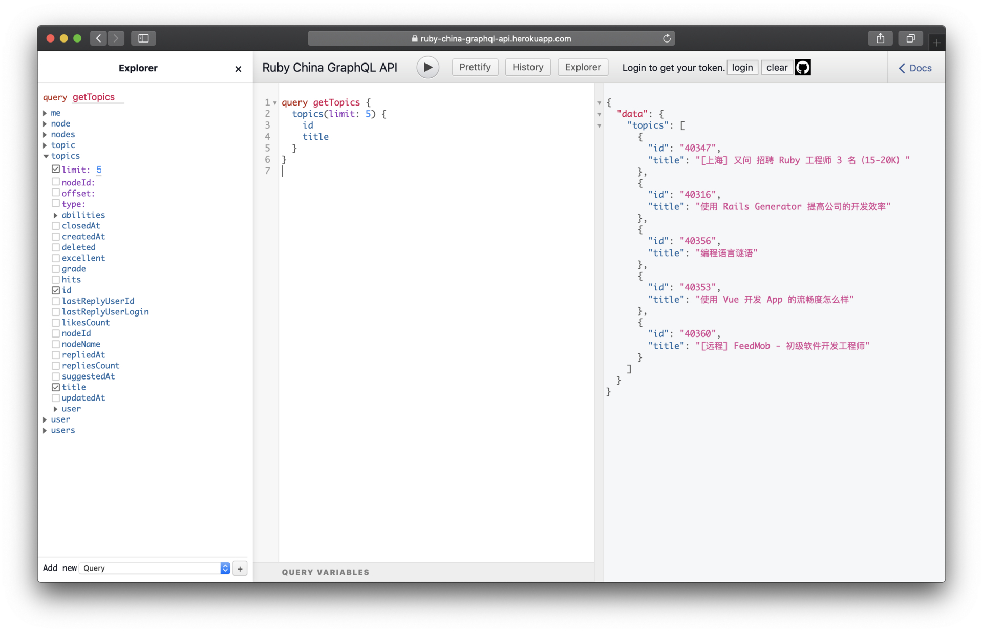Click the "40360" id value in results
The width and height of the screenshot is (983, 632).
point(698,333)
